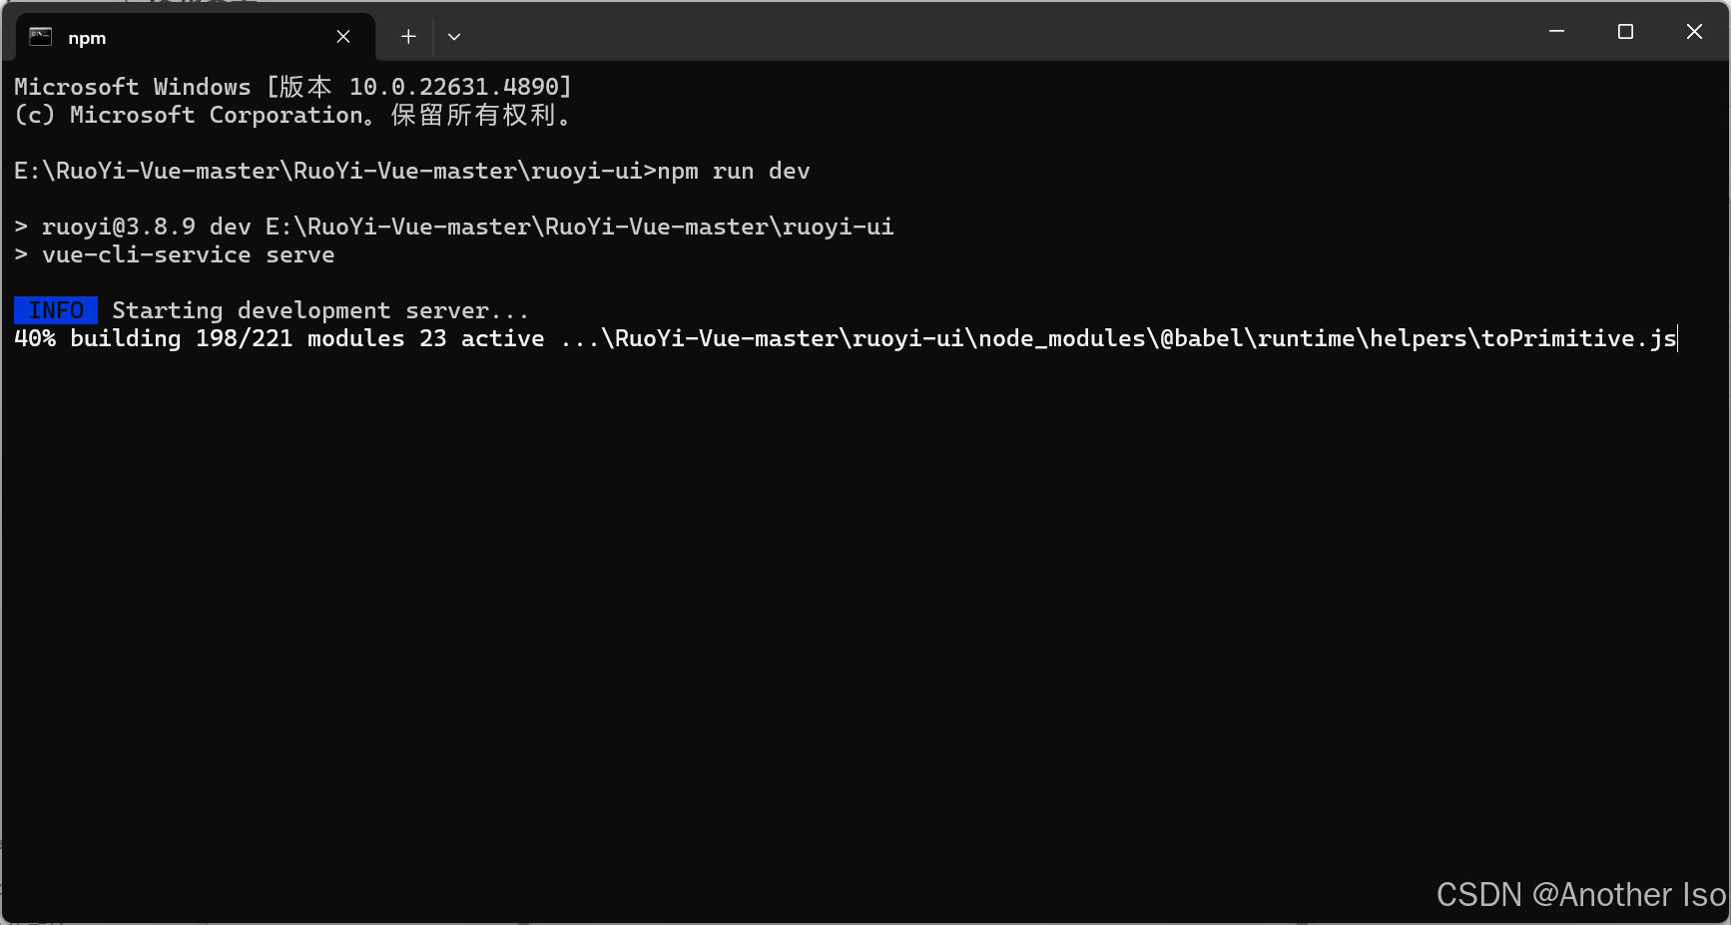
Task: Open a new terminal tab with plus
Action: pos(408,37)
